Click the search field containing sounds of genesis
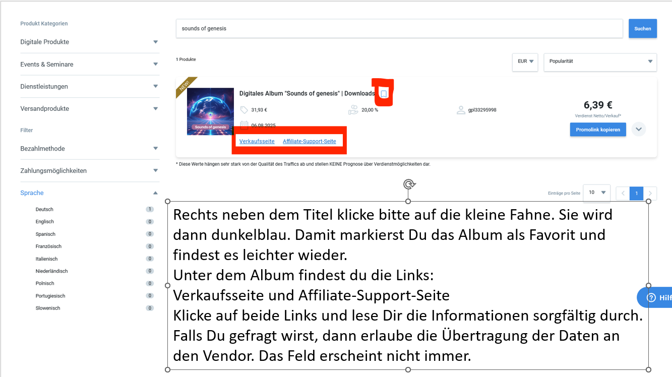Viewport: 672px width, 377px height. (x=399, y=29)
